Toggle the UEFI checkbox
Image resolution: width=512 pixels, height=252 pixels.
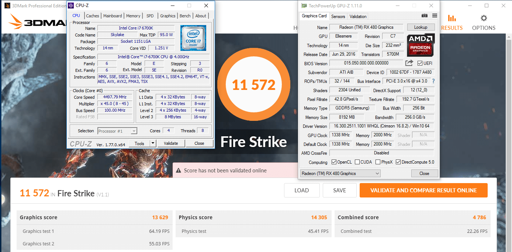point(420,63)
